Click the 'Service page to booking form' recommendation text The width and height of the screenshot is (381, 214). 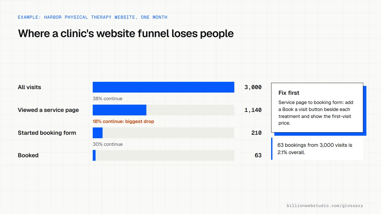(316, 113)
